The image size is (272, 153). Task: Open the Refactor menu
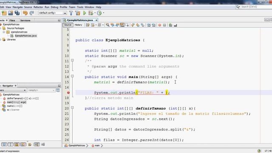[38, 7]
